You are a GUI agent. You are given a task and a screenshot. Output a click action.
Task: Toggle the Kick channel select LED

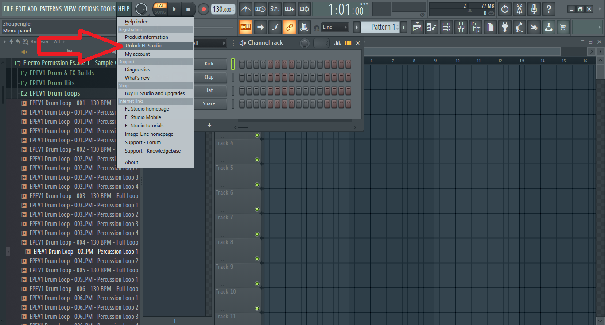click(x=233, y=64)
